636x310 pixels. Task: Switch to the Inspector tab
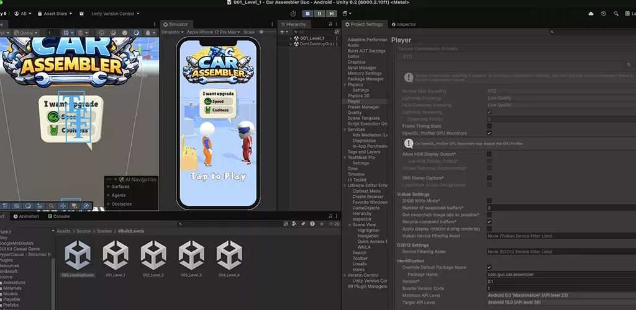coord(403,24)
